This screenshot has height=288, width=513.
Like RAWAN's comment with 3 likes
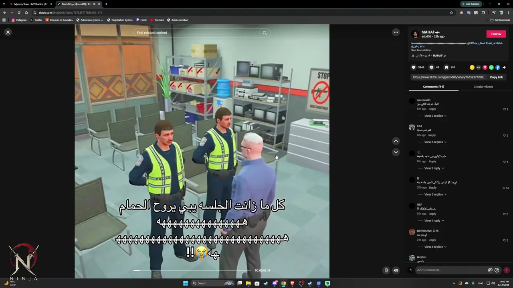pyautogui.click(x=505, y=240)
